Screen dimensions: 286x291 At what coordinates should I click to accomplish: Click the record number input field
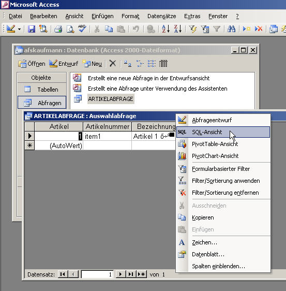pos(97,274)
